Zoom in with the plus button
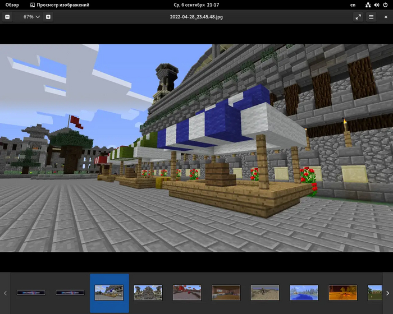 (48, 17)
